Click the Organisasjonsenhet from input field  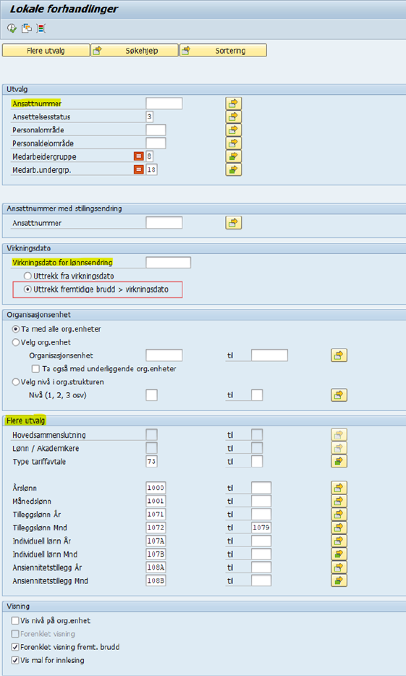164,355
